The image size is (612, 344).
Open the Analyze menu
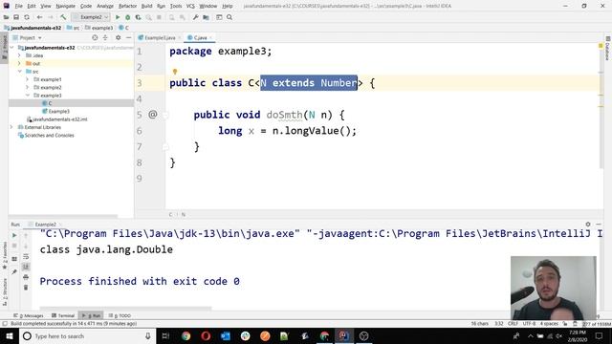click(x=105, y=6)
